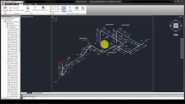Switch to the Add ribbon tab
This screenshot has height=104, width=185.
point(17,4)
